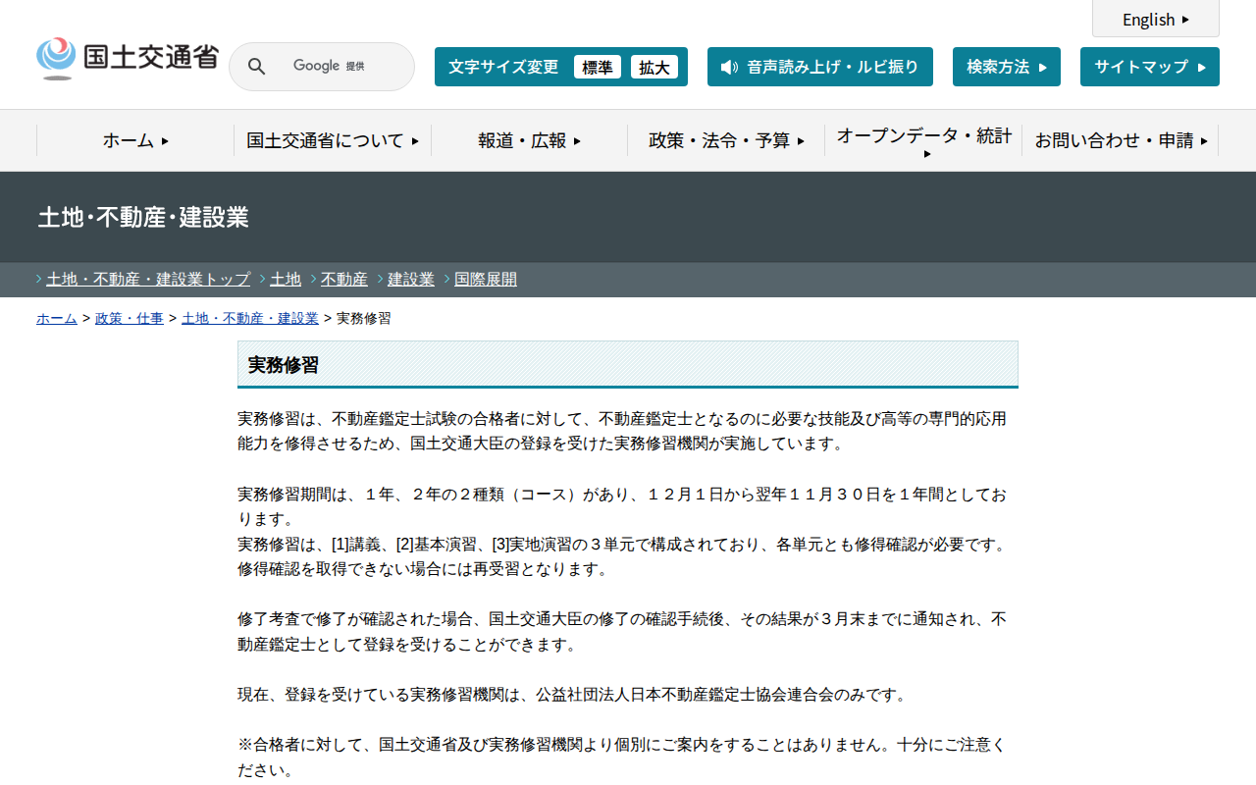The image size is (1256, 785).
Task: Click the search magnifier icon
Action: pyautogui.click(x=256, y=67)
